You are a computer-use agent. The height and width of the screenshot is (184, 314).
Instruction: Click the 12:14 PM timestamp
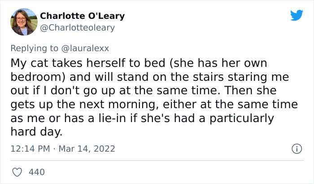(x=29, y=149)
